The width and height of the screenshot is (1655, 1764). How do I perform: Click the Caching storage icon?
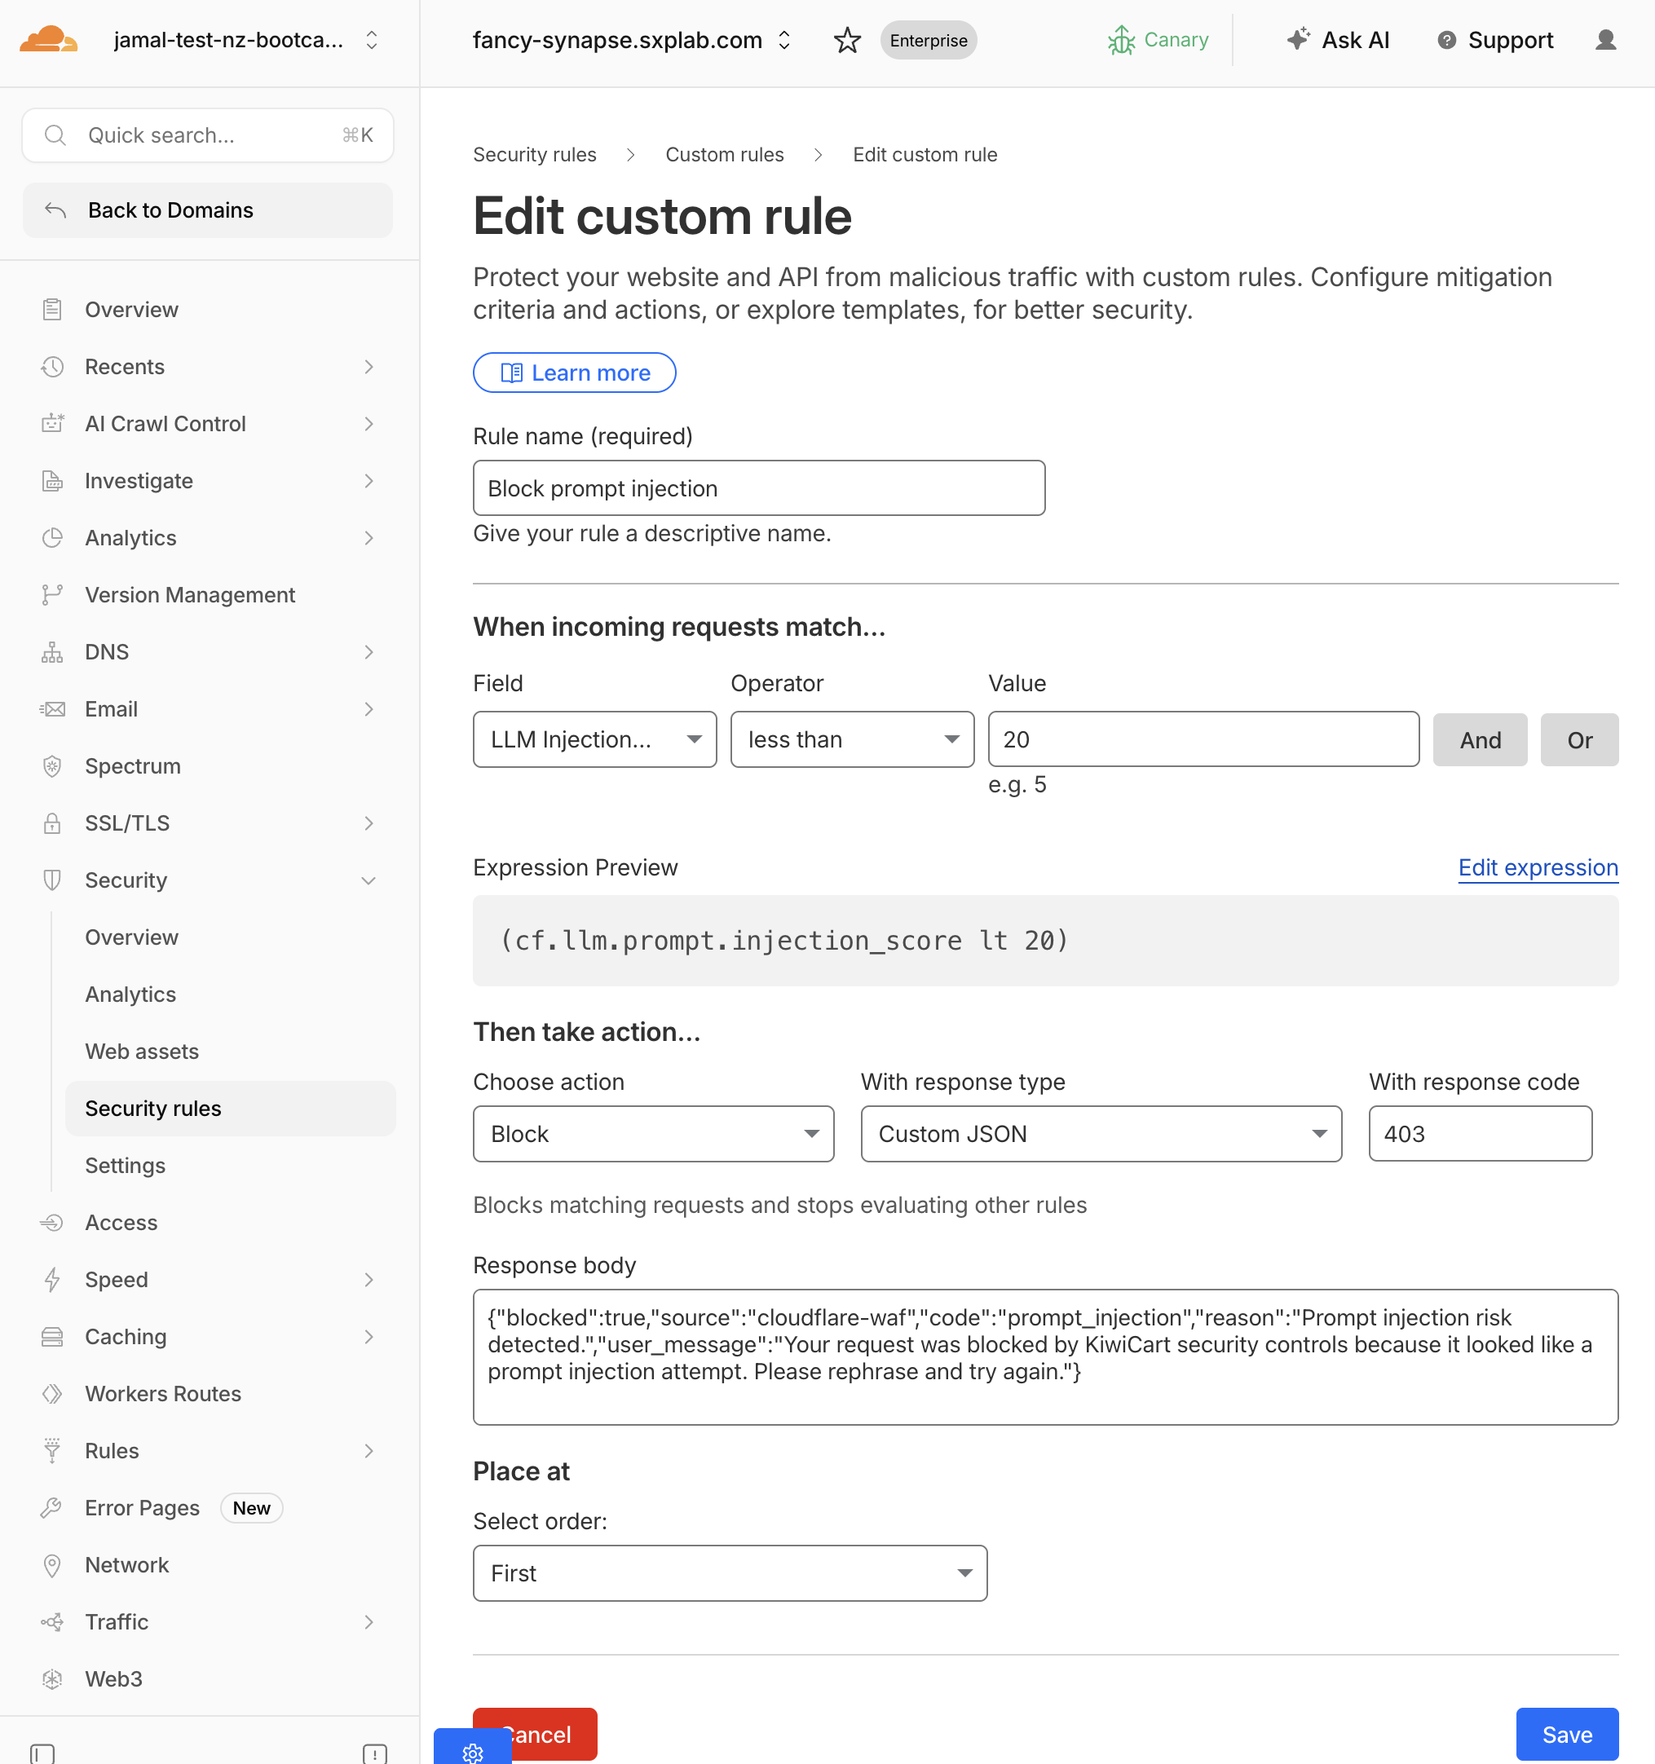[52, 1336]
